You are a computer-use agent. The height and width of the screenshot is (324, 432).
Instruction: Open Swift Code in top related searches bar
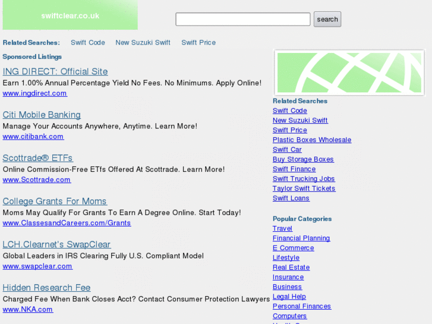(88, 43)
